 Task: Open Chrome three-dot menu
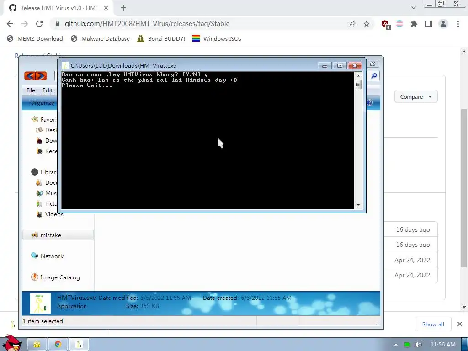pos(458,24)
